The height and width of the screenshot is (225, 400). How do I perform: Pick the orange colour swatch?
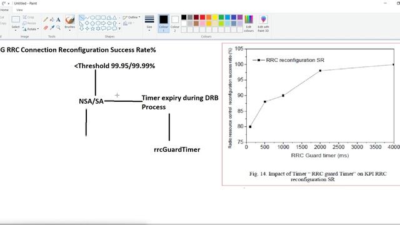(209, 17)
